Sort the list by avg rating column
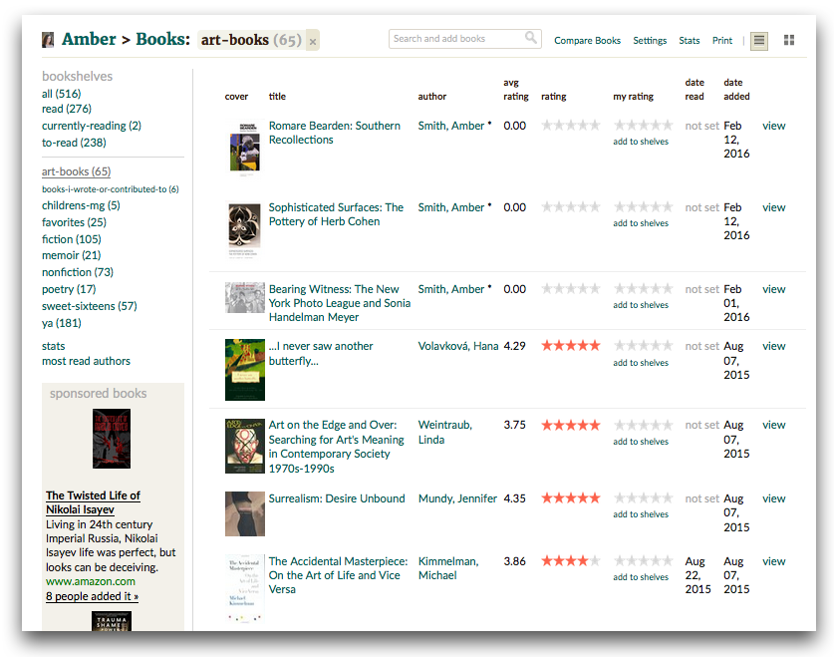This screenshot has height=657, width=834. [516, 90]
